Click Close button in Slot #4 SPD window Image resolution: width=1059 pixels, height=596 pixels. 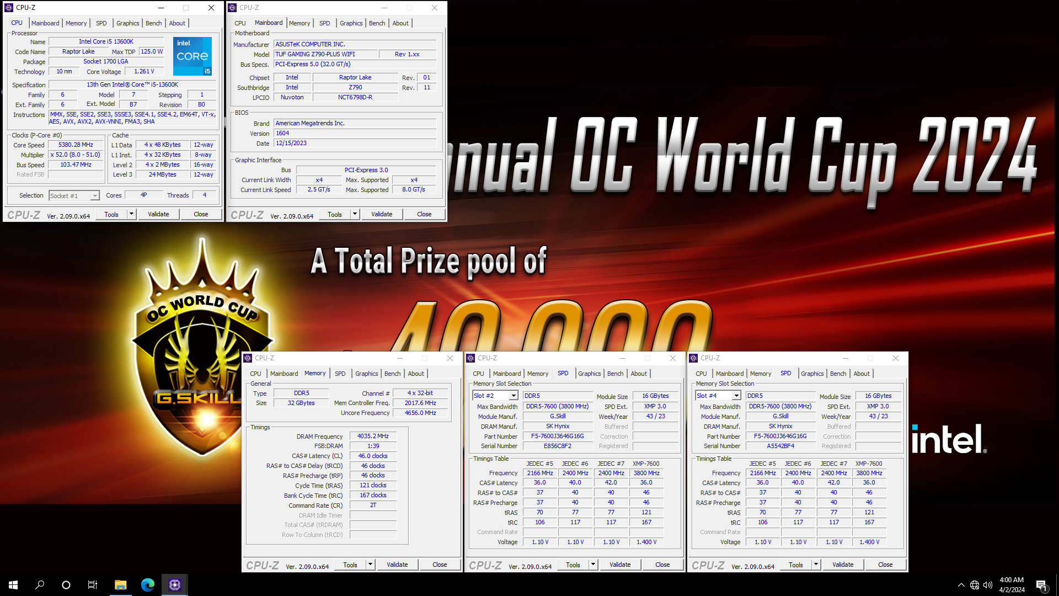click(x=885, y=565)
